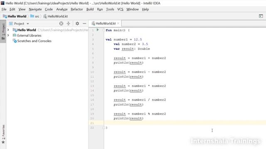Click the value 3.5 in code
This screenshot has width=266, height=149.
tap(145, 44)
